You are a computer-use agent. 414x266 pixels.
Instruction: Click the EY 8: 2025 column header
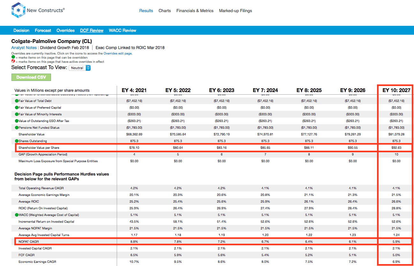[309, 90]
